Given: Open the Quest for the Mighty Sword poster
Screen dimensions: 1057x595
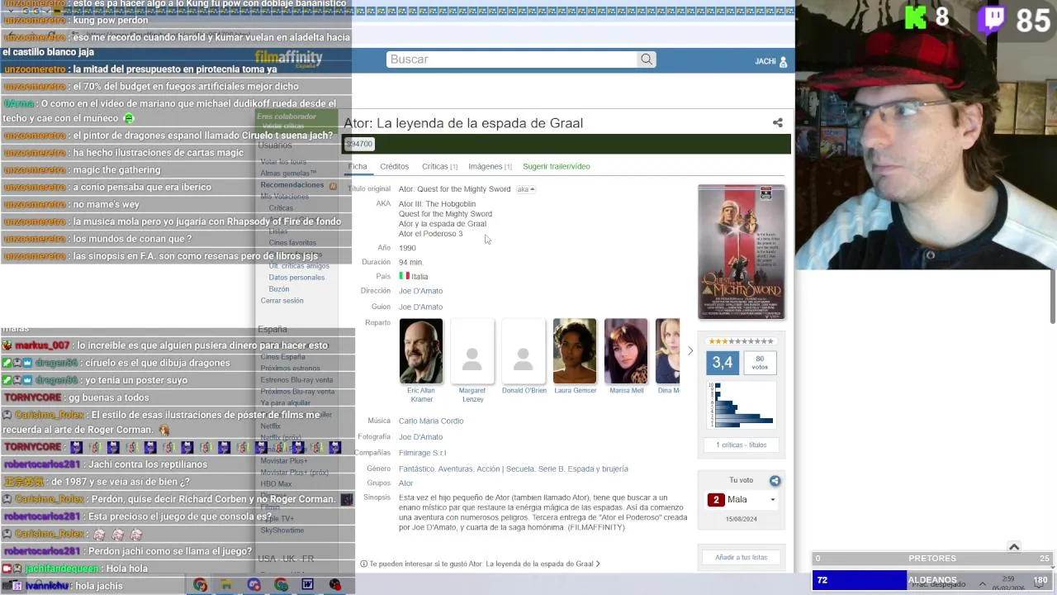Looking at the screenshot, I should (742, 252).
